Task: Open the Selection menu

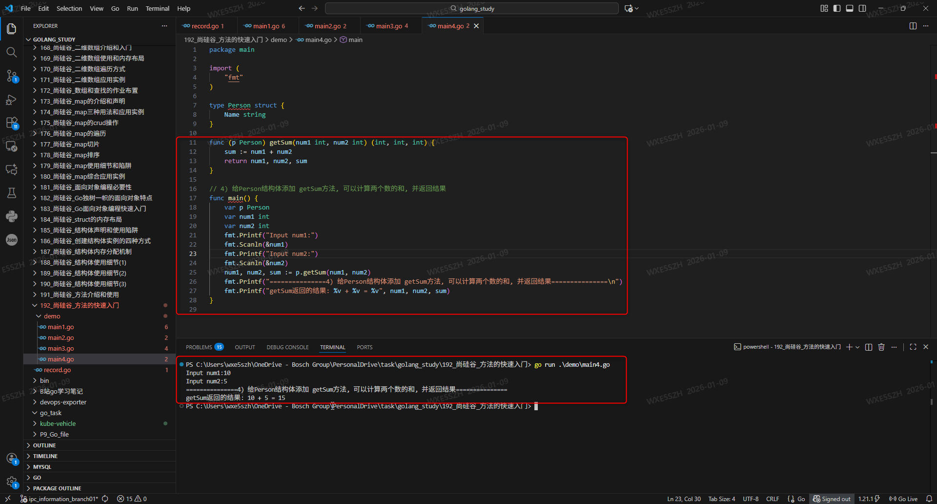Action: (x=69, y=8)
